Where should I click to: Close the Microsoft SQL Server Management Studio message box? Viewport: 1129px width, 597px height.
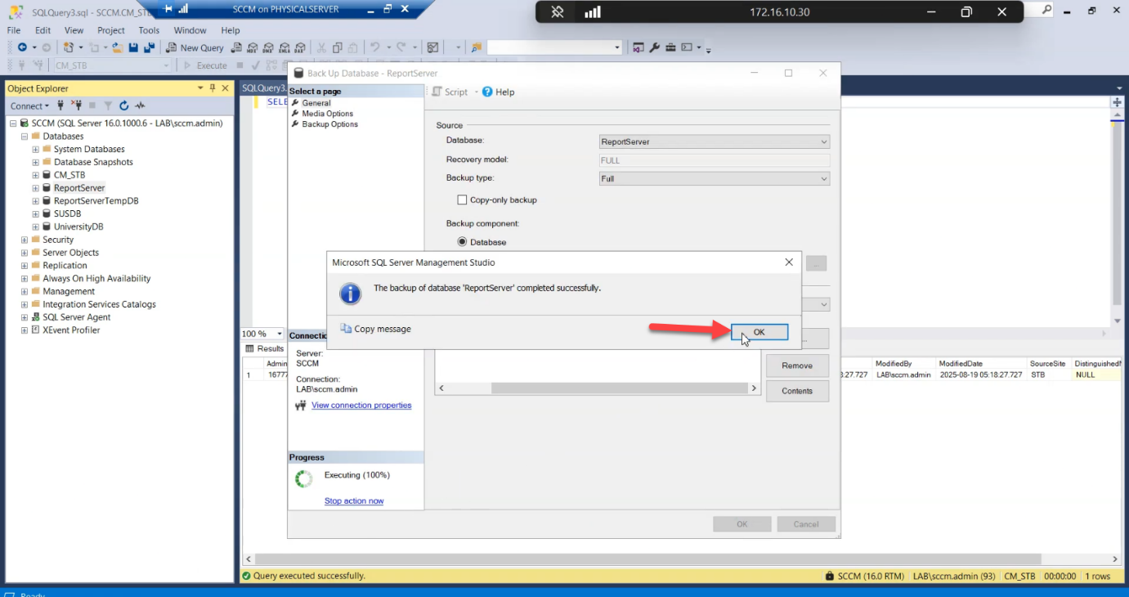pos(789,263)
